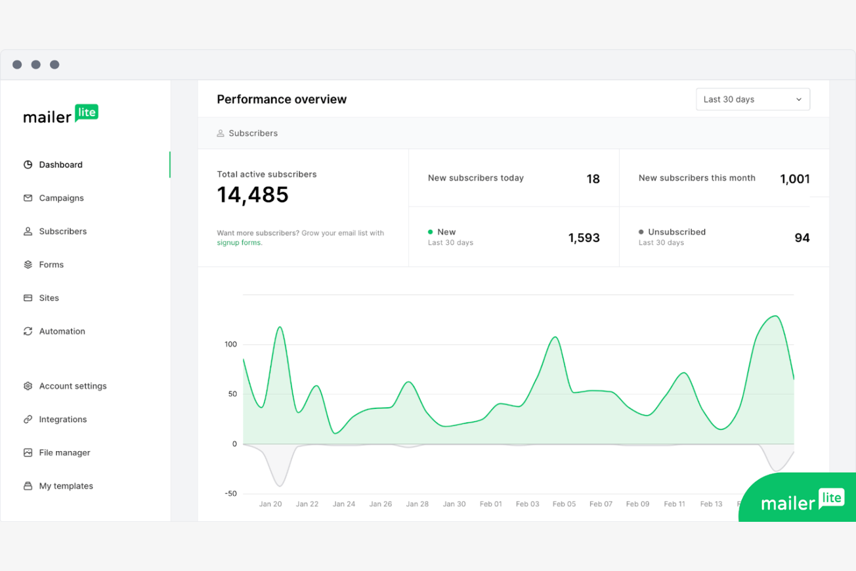Viewport: 856px width, 571px height.
Task: Click the Dashboard clock icon in sidebar
Action: coord(28,165)
